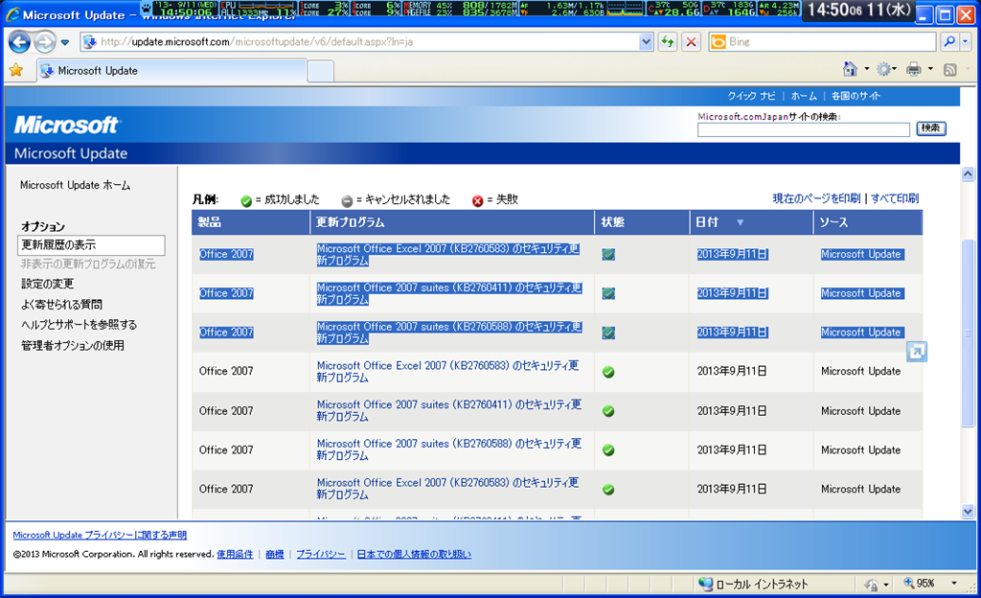Click the magnifier search button
Screen dimensions: 981x598
click(949, 42)
